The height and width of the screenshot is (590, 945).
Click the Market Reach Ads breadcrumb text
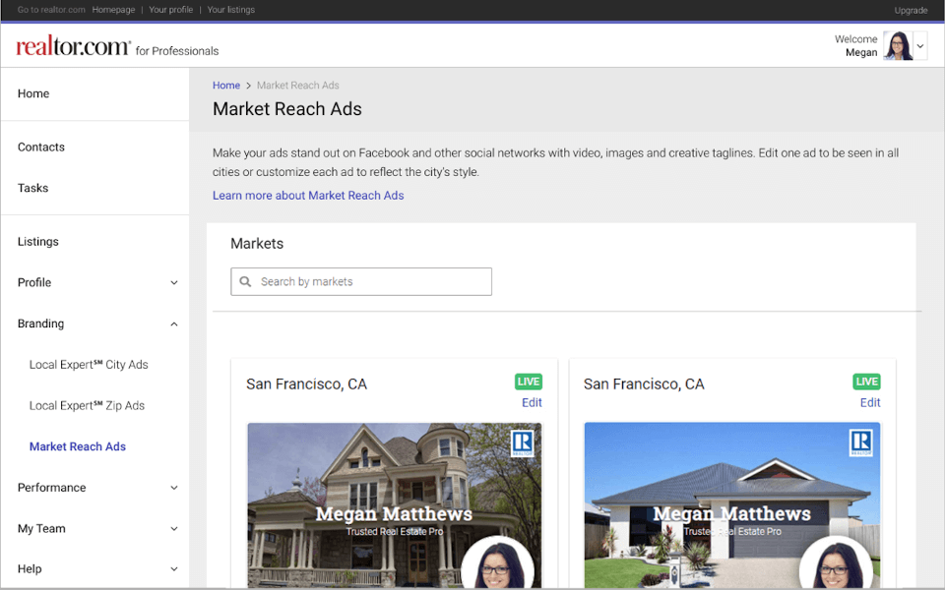[x=297, y=86]
